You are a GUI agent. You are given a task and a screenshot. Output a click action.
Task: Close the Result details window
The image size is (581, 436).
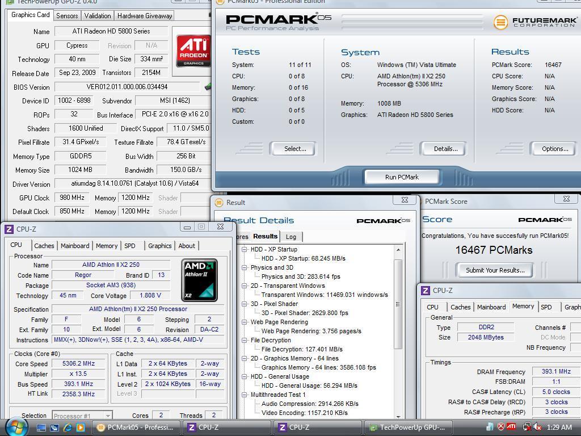405,200
